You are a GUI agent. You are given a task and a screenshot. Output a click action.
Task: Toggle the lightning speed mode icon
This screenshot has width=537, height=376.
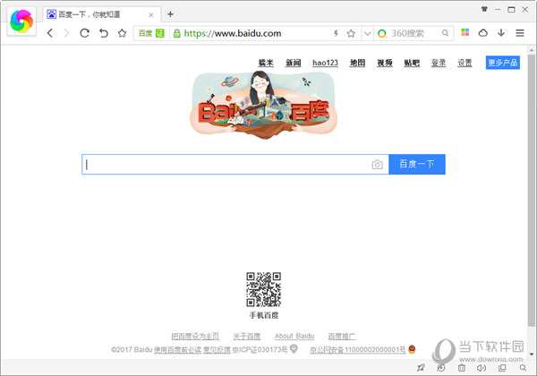pyautogui.click(x=337, y=33)
